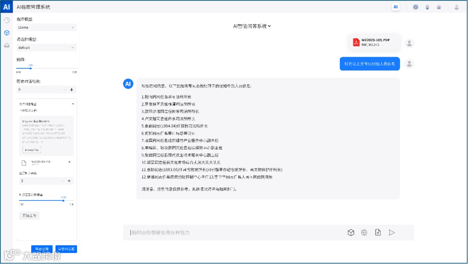Click the user avatar beside the PDF attachment

(x=409, y=44)
